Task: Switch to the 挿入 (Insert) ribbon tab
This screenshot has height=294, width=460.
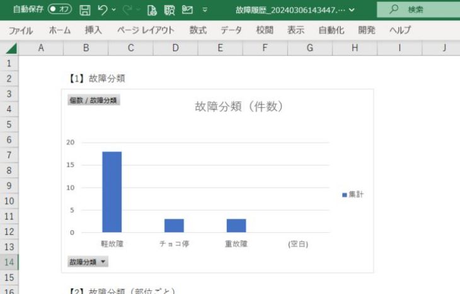Action: coord(93,30)
